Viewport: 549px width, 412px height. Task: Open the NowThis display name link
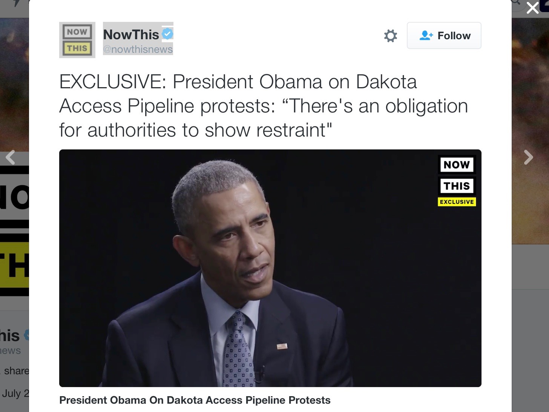coord(131,34)
